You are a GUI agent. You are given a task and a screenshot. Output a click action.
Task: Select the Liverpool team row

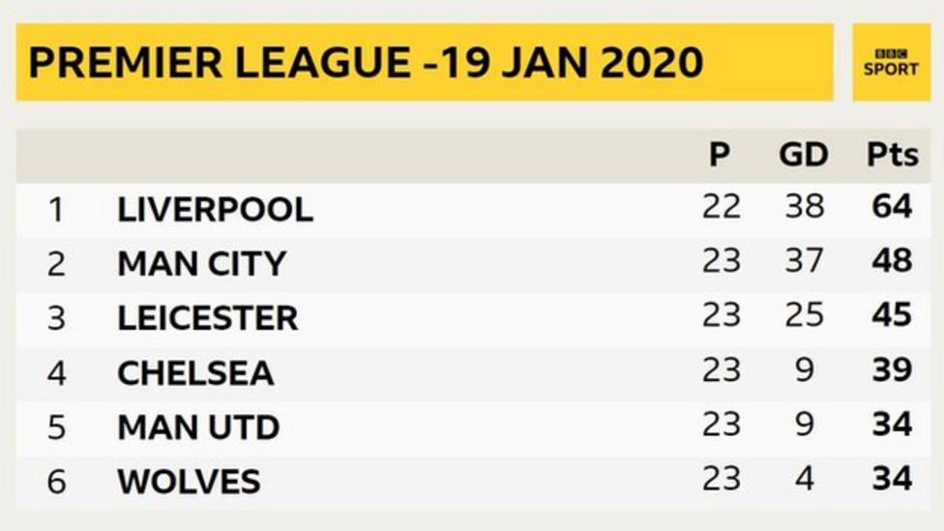coord(473,210)
